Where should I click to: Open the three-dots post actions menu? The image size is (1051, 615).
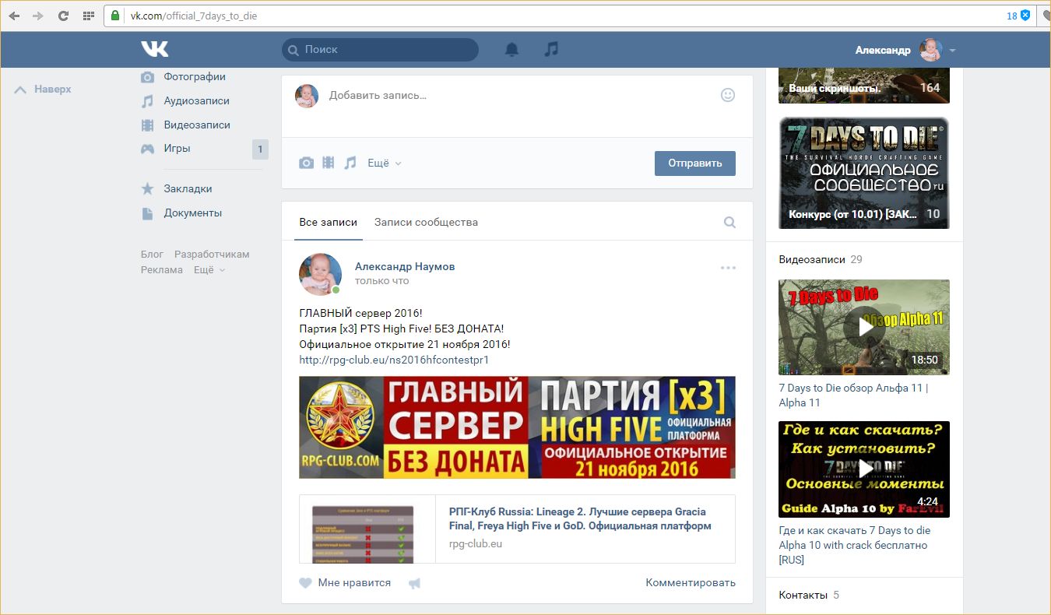728,268
